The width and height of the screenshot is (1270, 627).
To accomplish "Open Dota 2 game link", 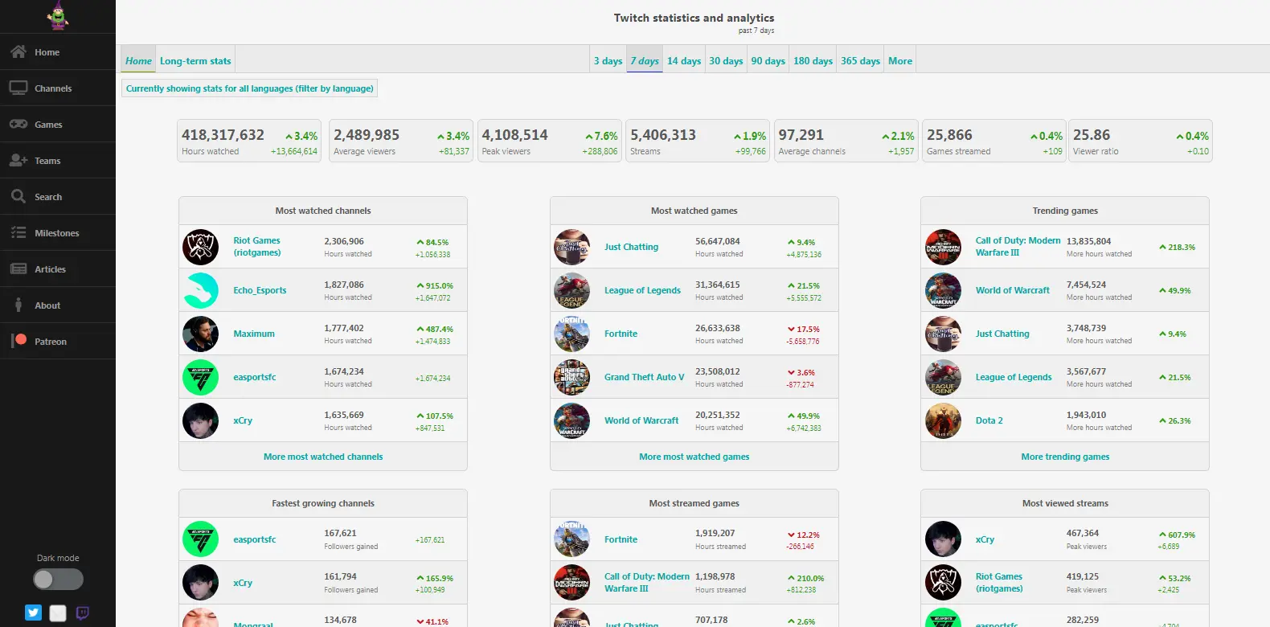I will pos(989,420).
